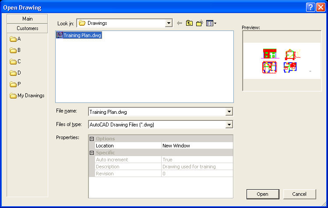328x208 pixels.
Task: Select the Main tab
Action: pos(27,19)
